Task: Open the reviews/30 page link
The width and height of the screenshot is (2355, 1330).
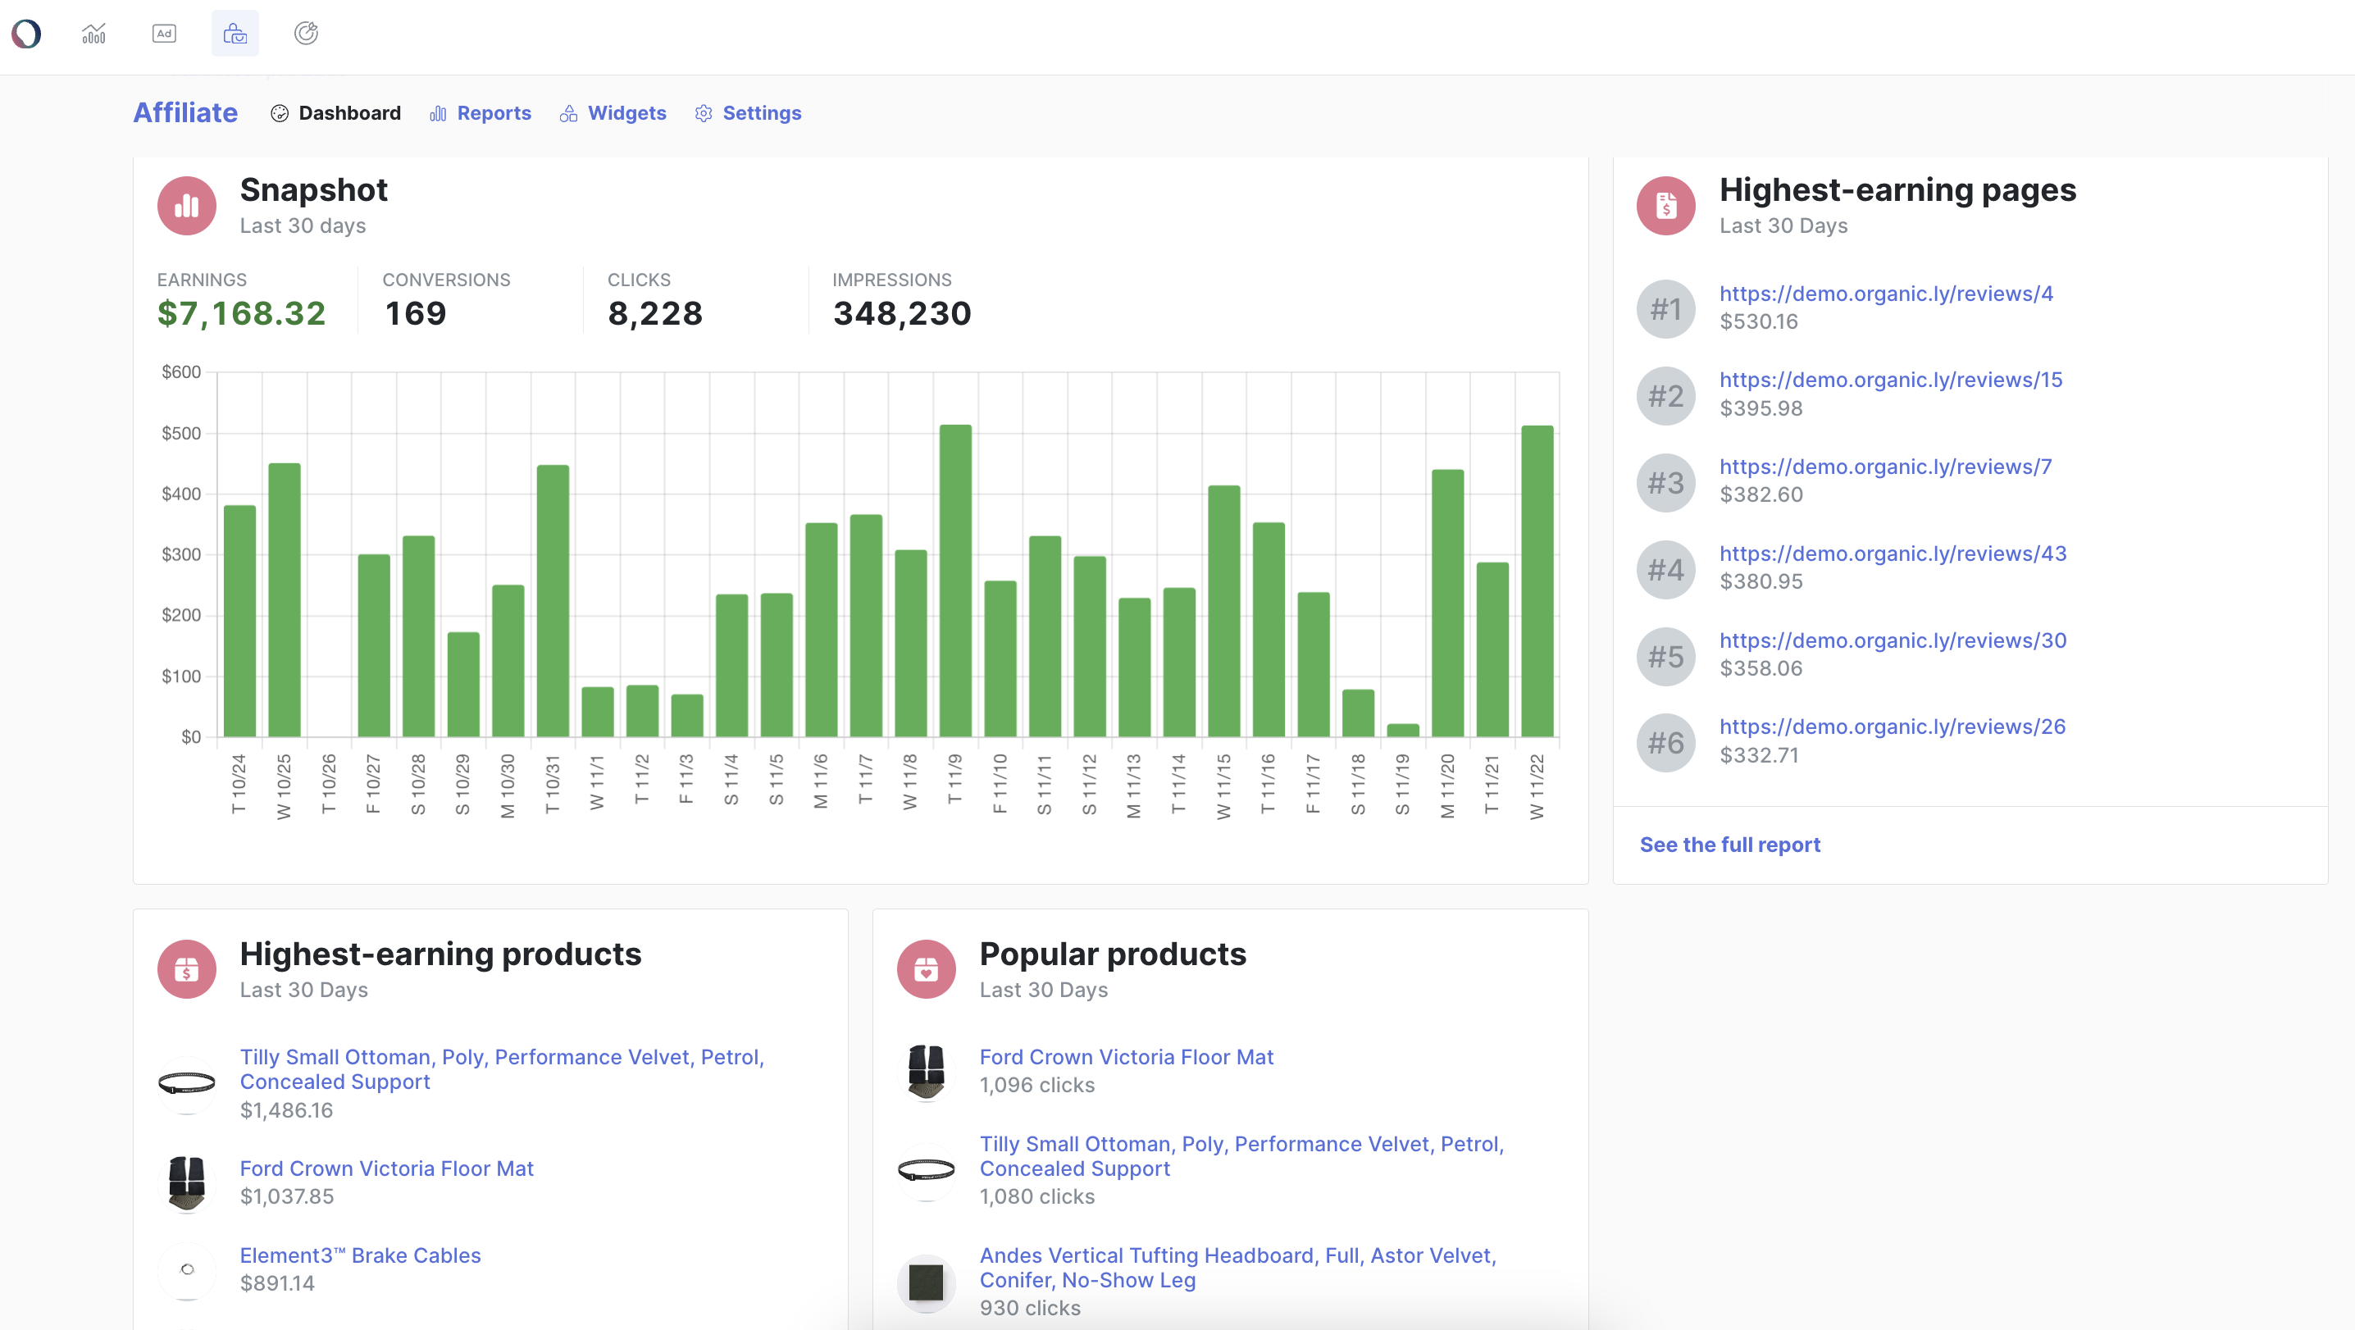Action: point(1893,640)
